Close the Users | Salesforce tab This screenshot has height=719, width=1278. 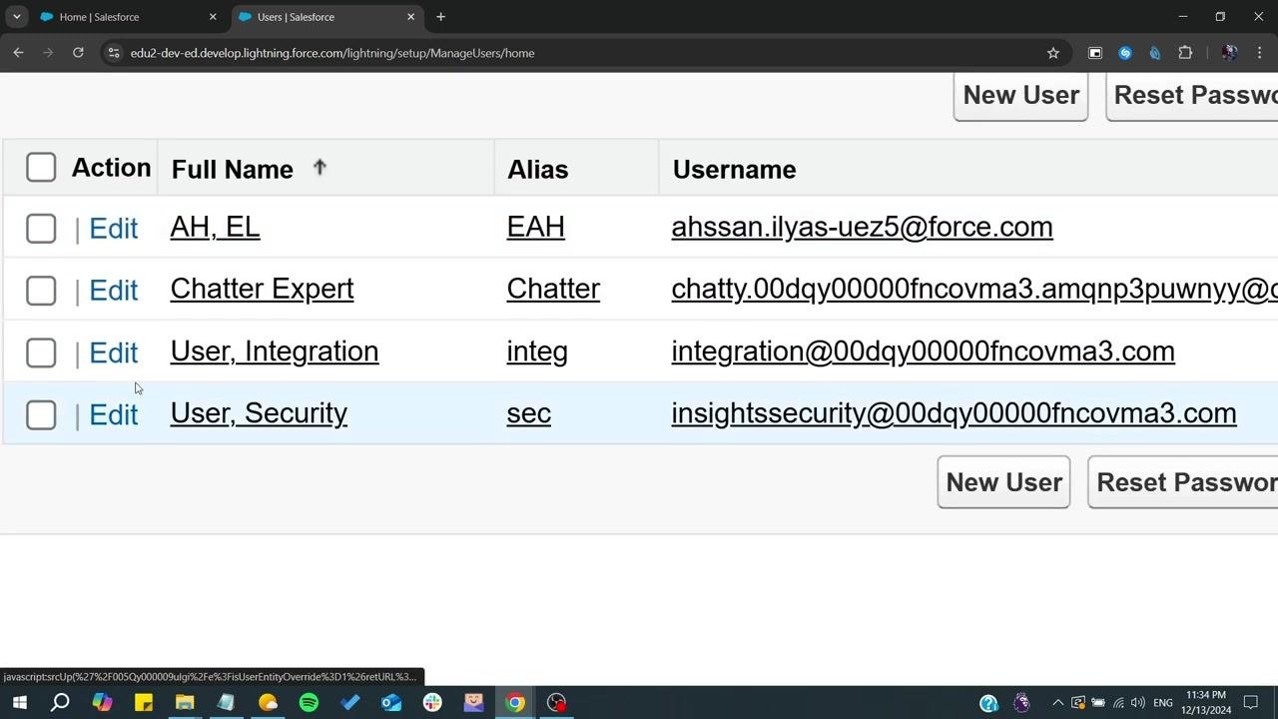(411, 17)
